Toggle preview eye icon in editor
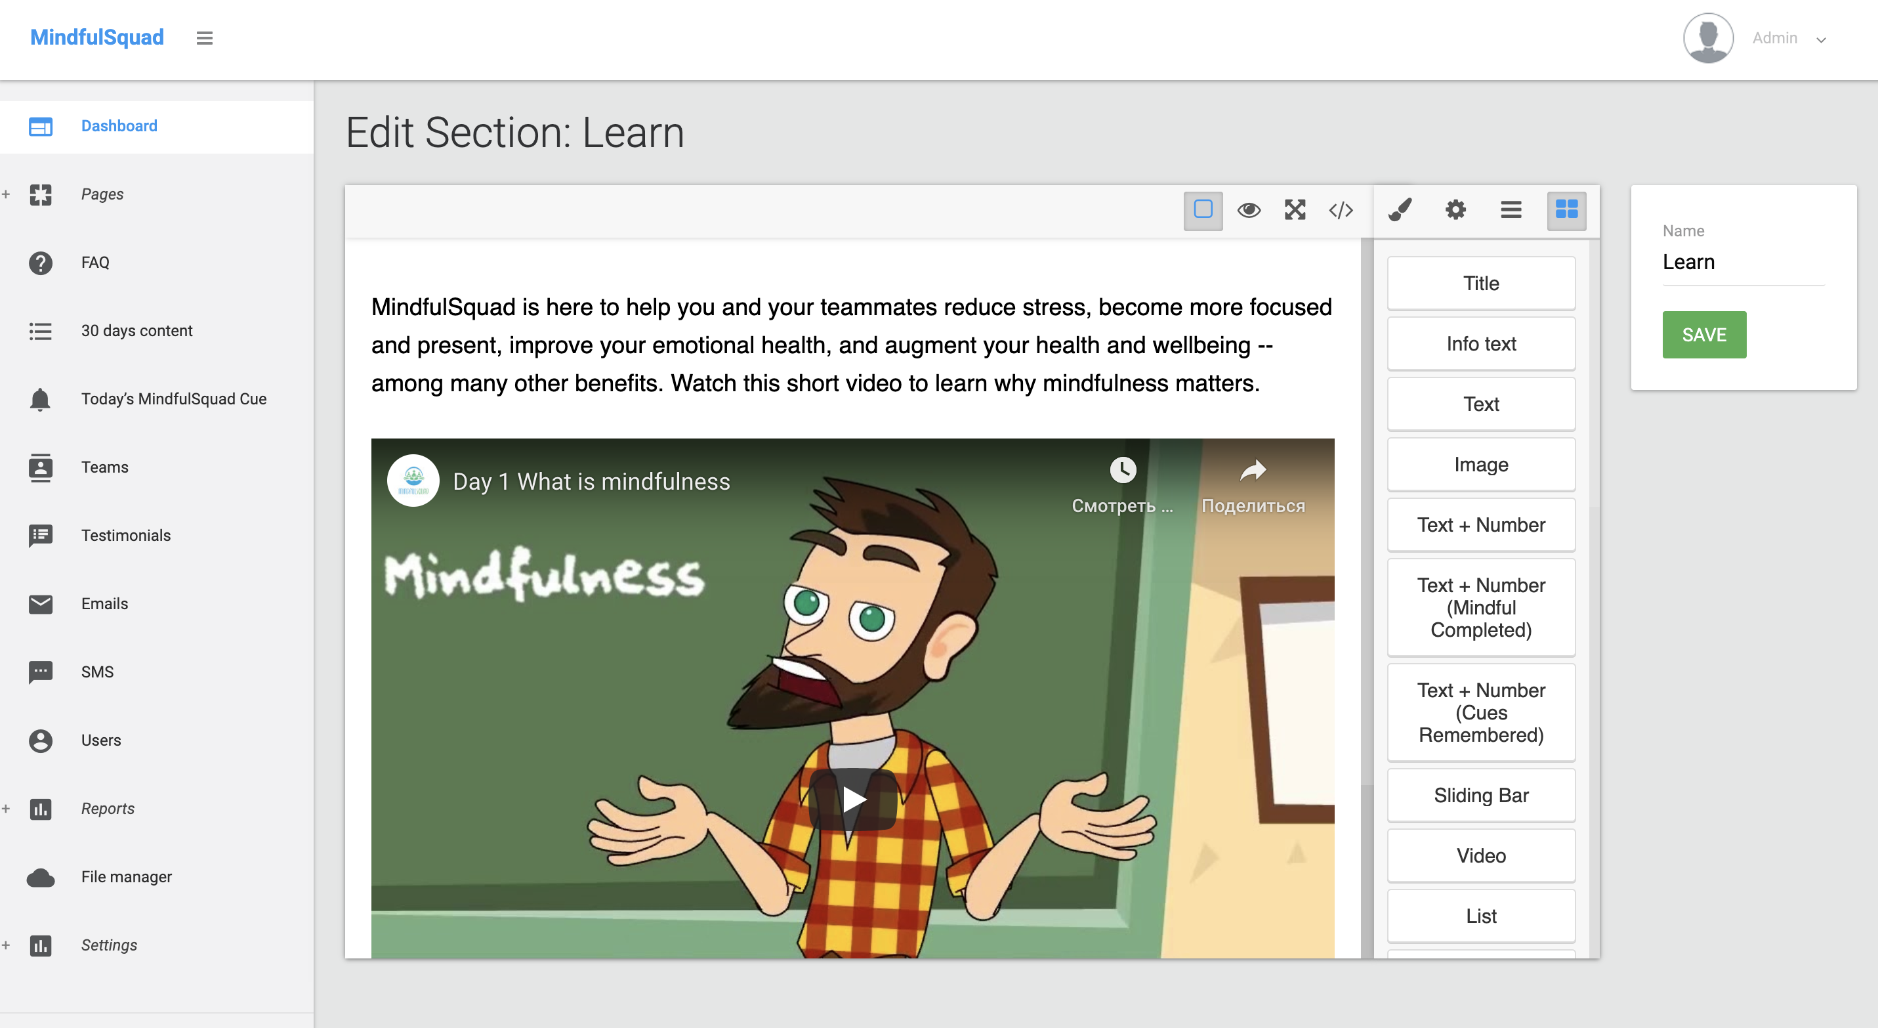1878x1028 pixels. (1249, 210)
